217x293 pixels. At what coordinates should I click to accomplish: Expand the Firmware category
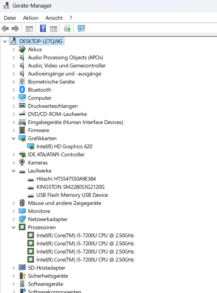coord(14,131)
